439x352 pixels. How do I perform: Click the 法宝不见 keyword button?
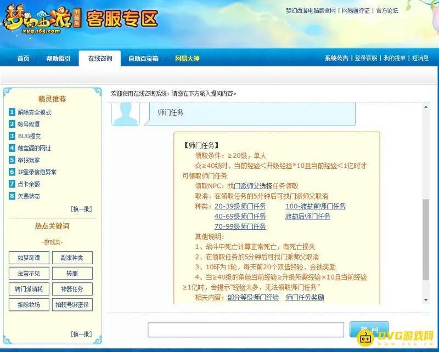[29, 274]
